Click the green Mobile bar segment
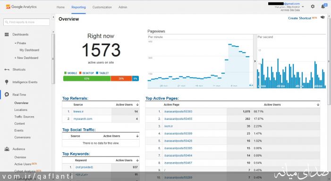 pyautogui.click(x=87, y=79)
